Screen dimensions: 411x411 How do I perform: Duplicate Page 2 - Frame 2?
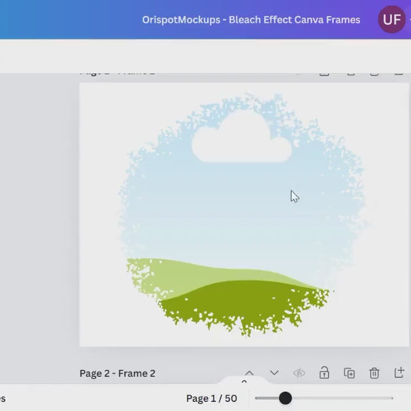[x=349, y=373]
